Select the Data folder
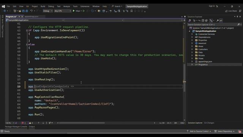Screen dimensions: 243x137 tap(200, 53)
